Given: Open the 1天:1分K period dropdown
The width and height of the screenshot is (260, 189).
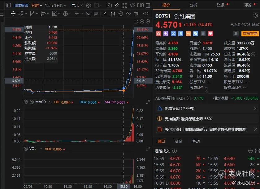Looking at the screenshot, I should (55, 6).
